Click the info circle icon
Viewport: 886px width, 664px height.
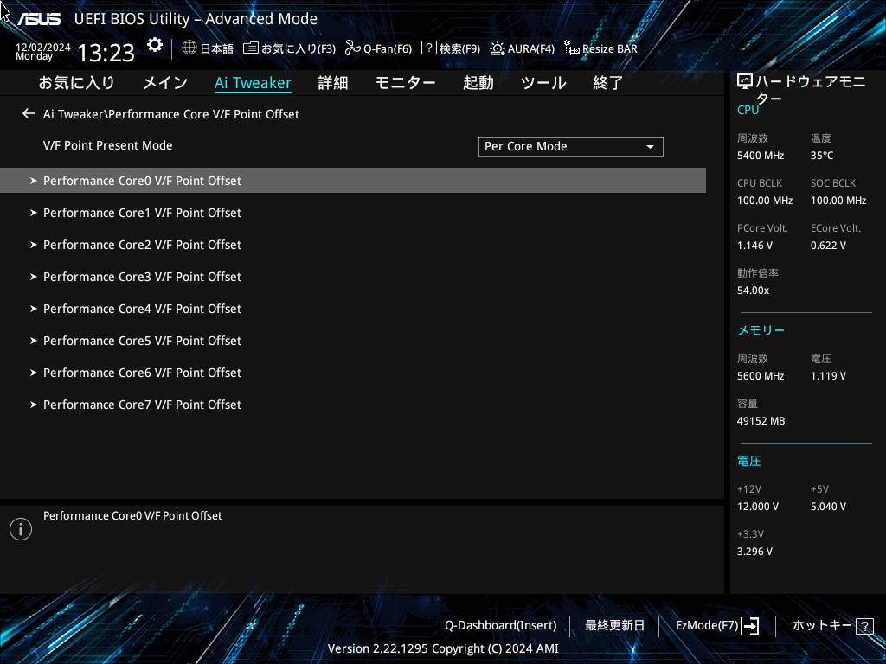21,529
